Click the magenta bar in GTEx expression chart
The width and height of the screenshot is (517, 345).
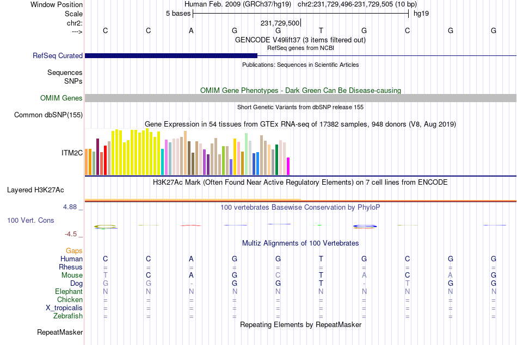(288, 166)
